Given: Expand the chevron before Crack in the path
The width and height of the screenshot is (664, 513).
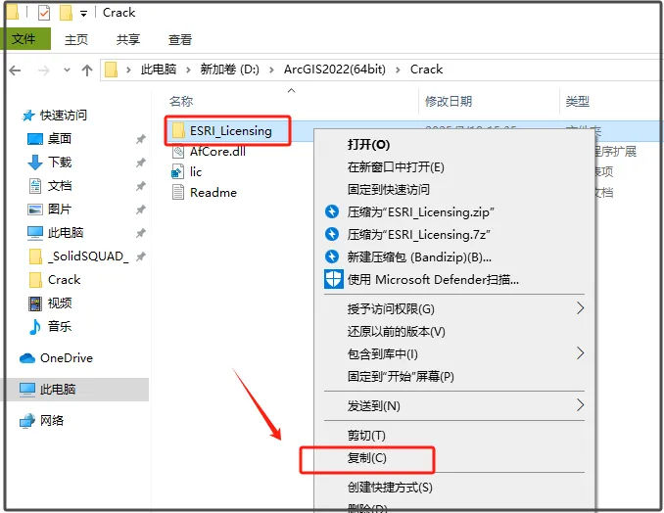Looking at the screenshot, I should (398, 70).
